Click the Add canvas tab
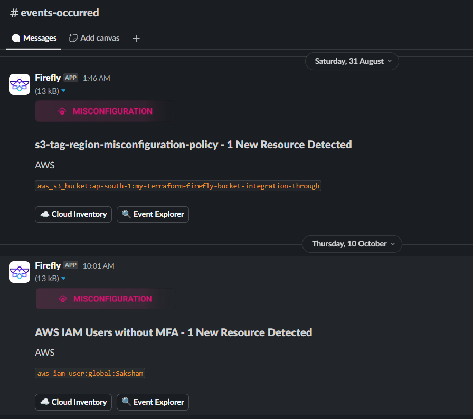Image resolution: width=473 pixels, height=419 pixels. 94,39
